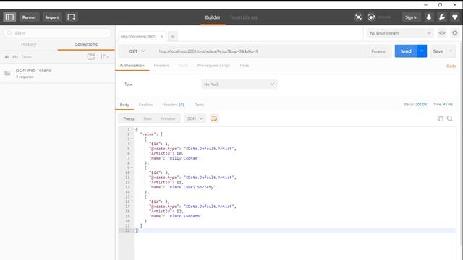Open the response Tests tab

(x=200, y=105)
